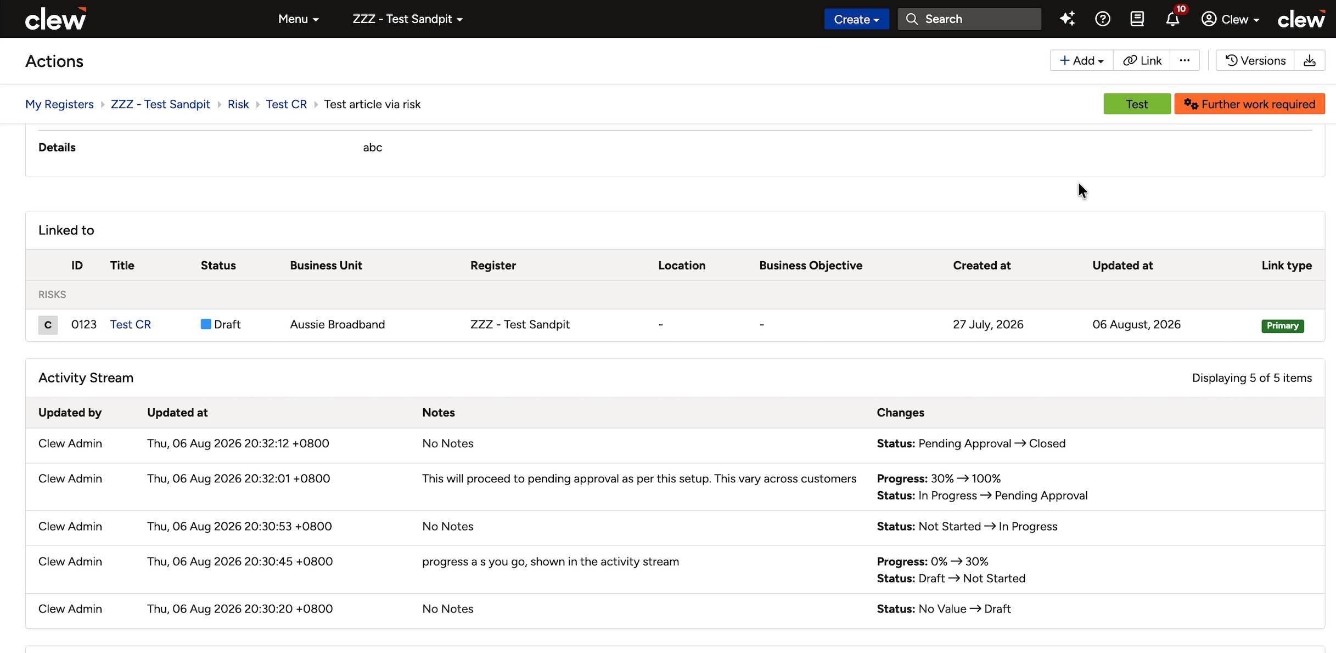Open notifications bell with 10 badge

(x=1173, y=19)
